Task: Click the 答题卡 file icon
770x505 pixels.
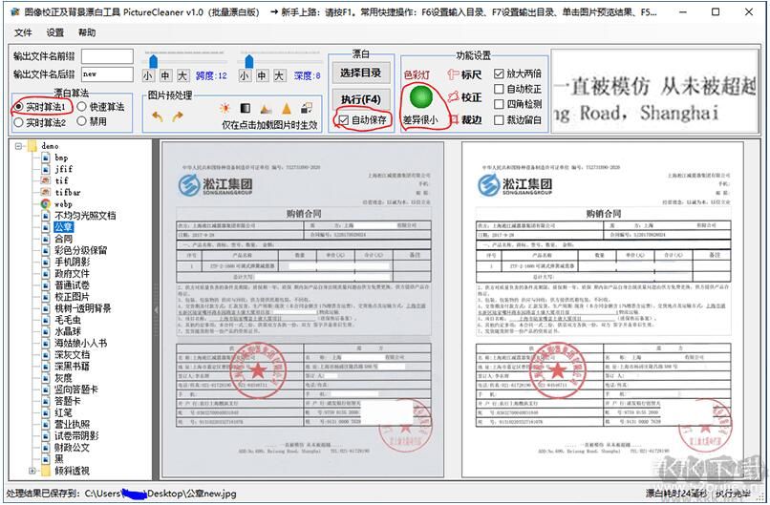Action: (x=45, y=401)
